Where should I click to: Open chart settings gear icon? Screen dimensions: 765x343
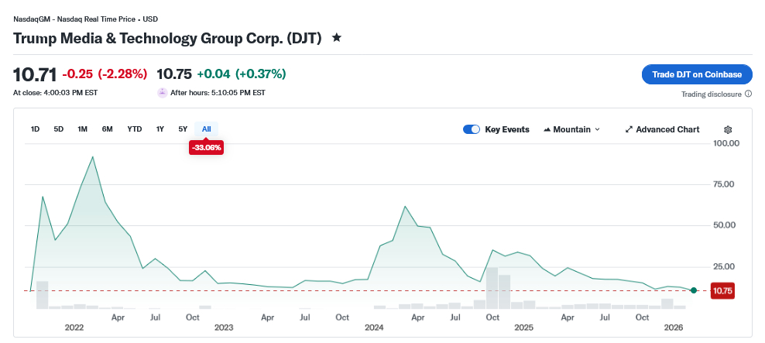pyautogui.click(x=727, y=129)
